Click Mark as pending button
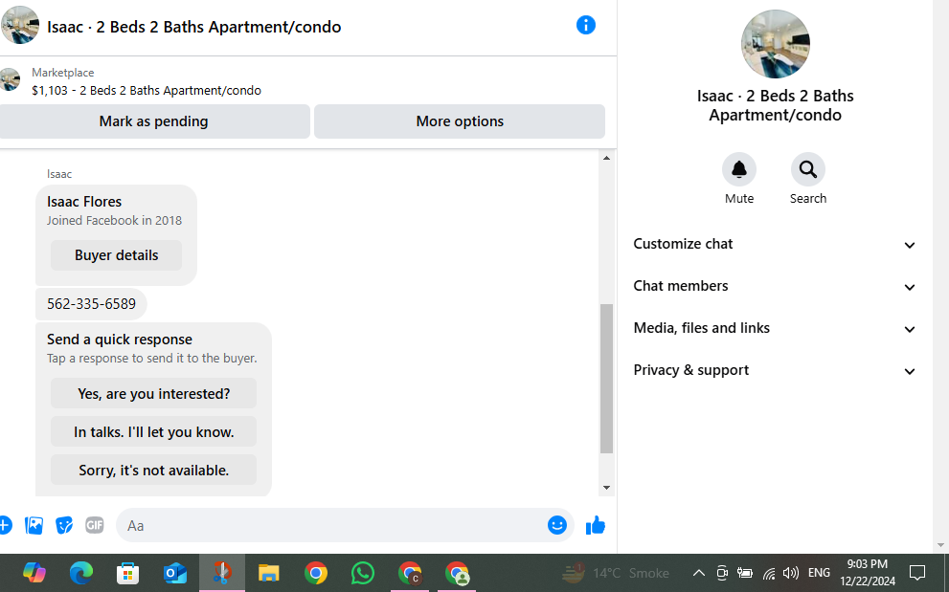This screenshot has height=592, width=949. 154,121
